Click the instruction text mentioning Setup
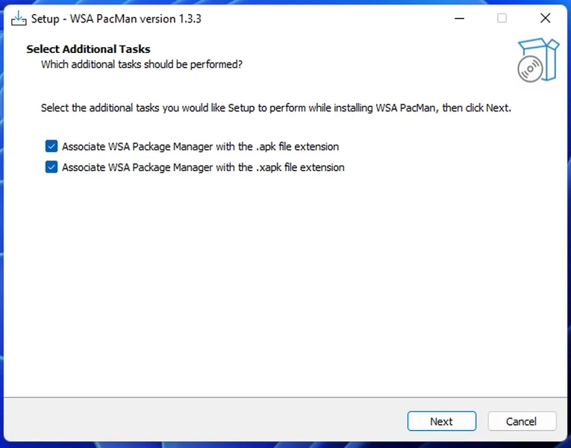 pyautogui.click(x=276, y=108)
